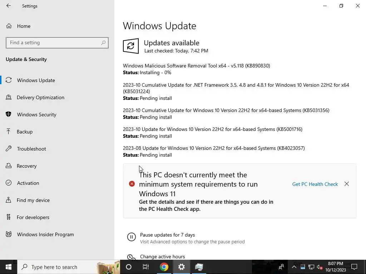Screen dimensions: 366x274
Task: Click the Windows Insider cat face icon
Action: 9,234
